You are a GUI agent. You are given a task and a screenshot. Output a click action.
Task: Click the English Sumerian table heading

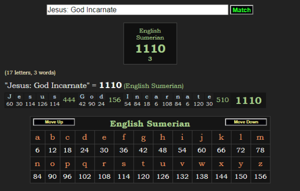tap(150, 124)
